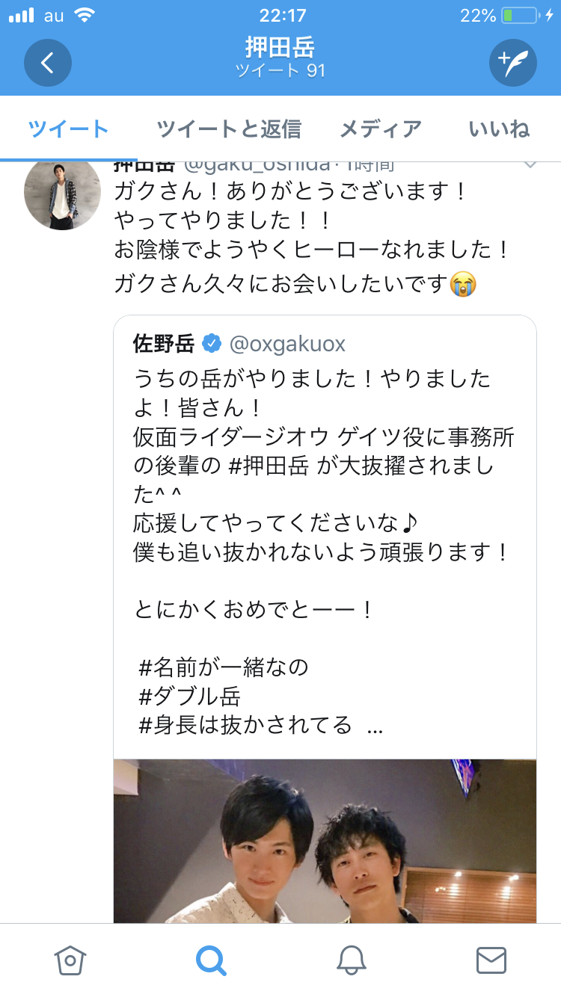The image size is (561, 997).
Task: Tap the circular profile avatar of the tweet
Action: click(x=62, y=194)
